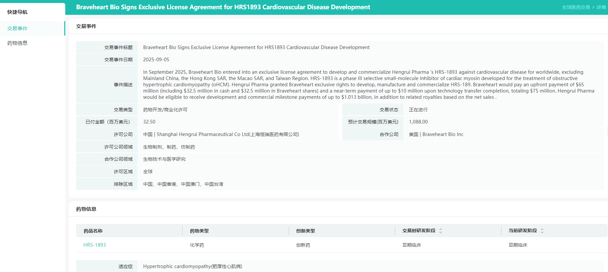The width and height of the screenshot is (608, 272).
Task: Click the Shanghai Hengrui Pharmaceutical licensor company value
Action: (x=221, y=134)
